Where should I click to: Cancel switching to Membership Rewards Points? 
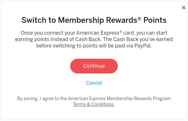pos(94,83)
